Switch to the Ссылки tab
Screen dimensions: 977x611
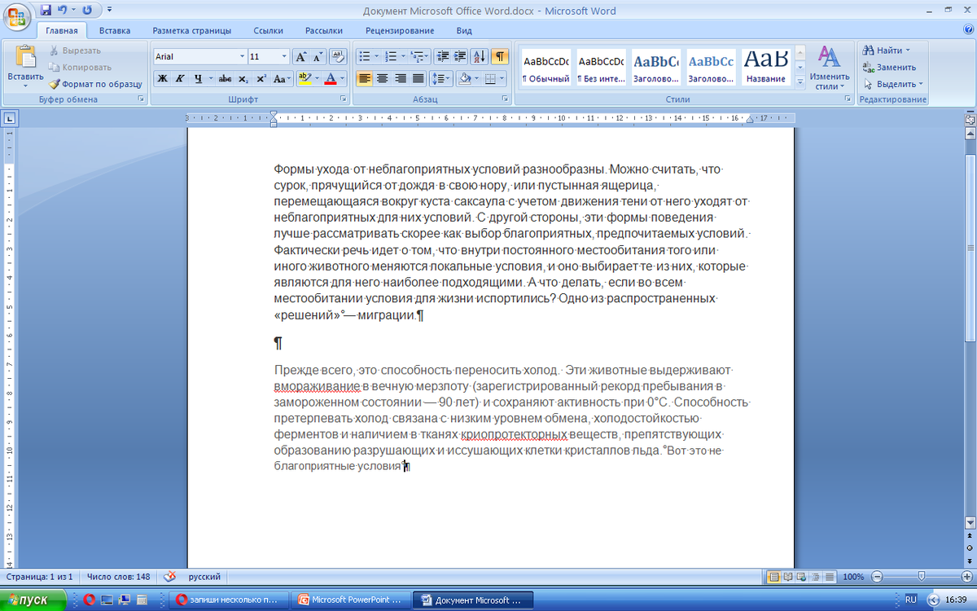[x=268, y=31]
